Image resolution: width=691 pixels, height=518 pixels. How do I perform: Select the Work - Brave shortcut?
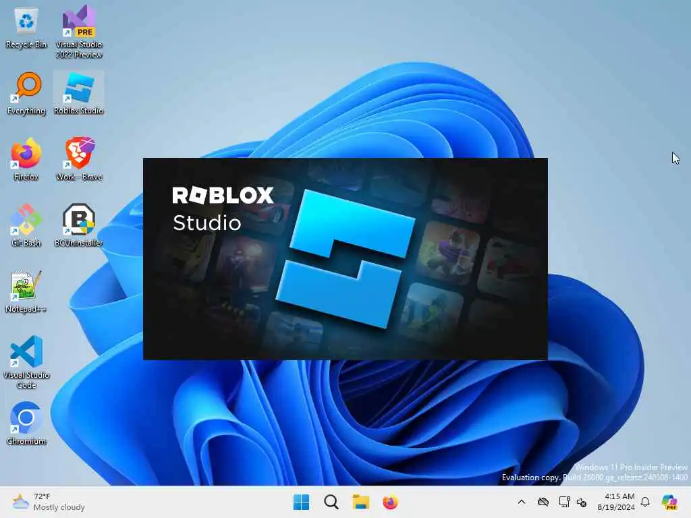pyautogui.click(x=79, y=159)
